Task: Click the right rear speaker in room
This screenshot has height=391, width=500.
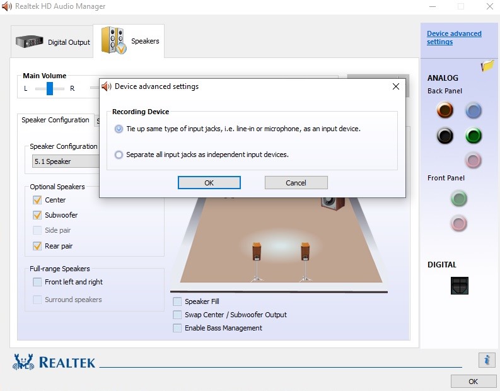Action: pos(305,262)
